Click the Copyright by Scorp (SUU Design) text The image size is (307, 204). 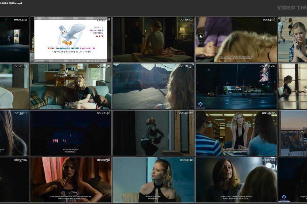pos(71,52)
